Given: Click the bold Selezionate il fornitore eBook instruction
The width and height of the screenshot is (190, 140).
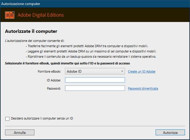Looking at the screenshot, I should coord(67,63).
